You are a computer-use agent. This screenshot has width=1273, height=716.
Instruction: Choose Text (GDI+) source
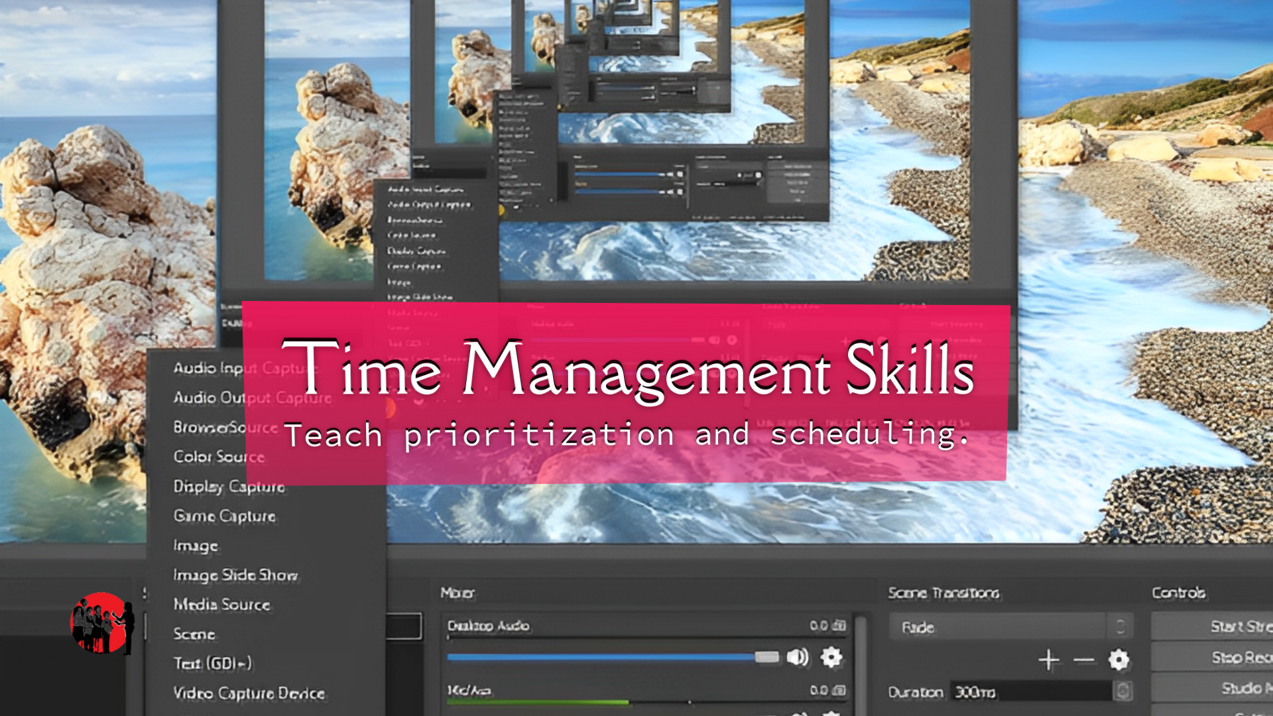213,663
